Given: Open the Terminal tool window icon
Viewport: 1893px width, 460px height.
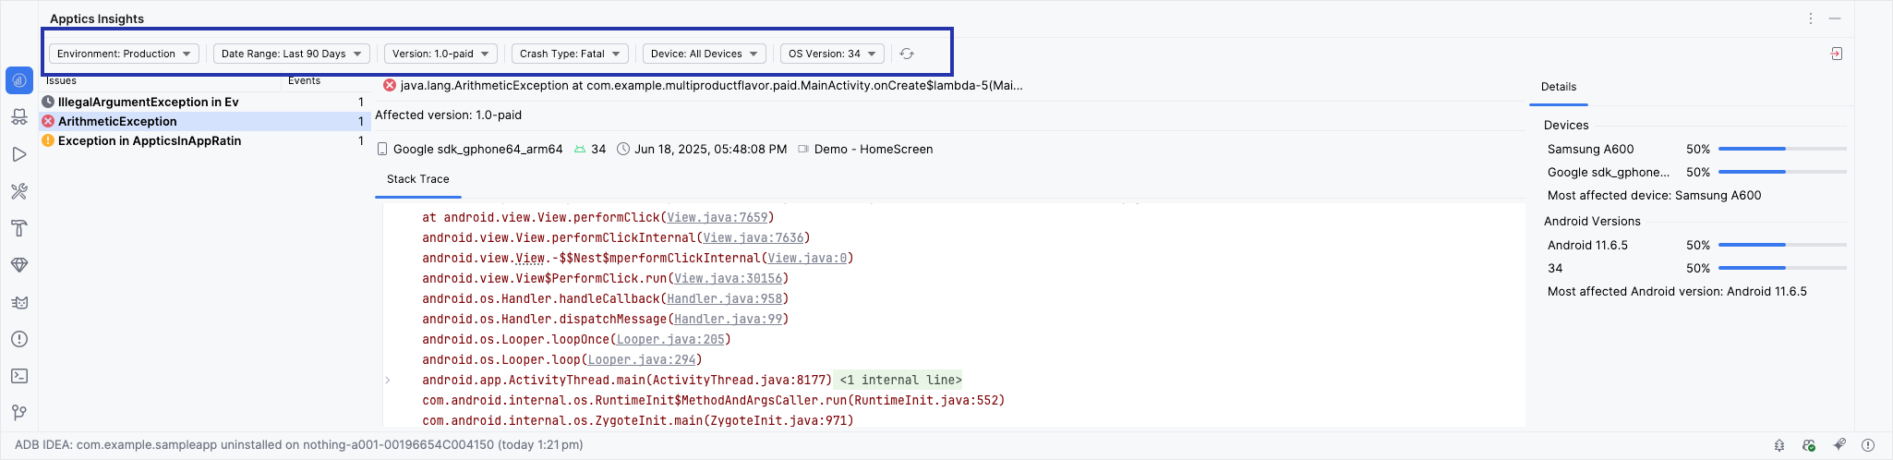Looking at the screenshot, I should pyautogui.click(x=19, y=376).
